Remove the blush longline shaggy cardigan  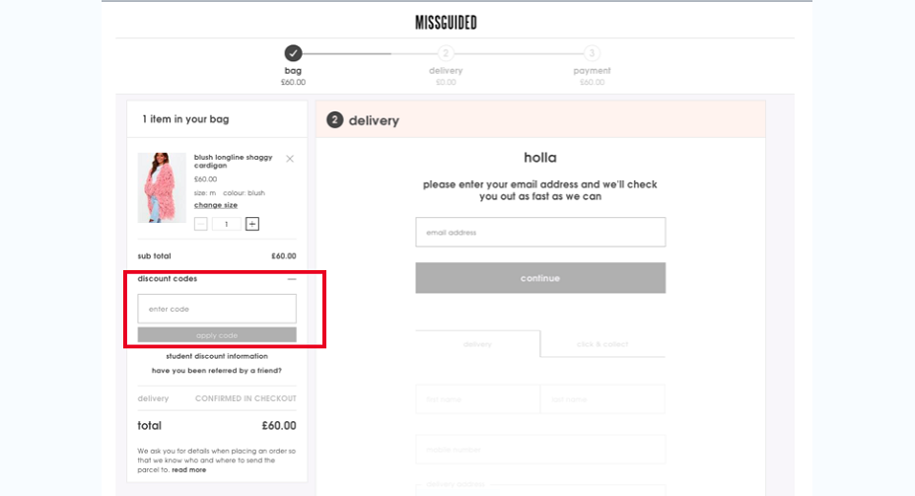[290, 159]
